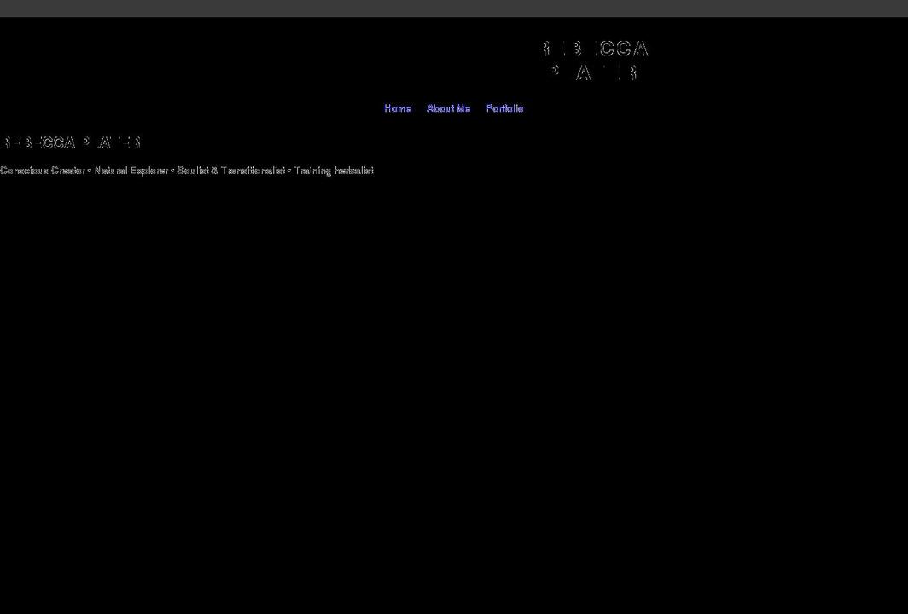The width and height of the screenshot is (908, 614).
Task: Open the Home navigation link
Action: tap(398, 108)
